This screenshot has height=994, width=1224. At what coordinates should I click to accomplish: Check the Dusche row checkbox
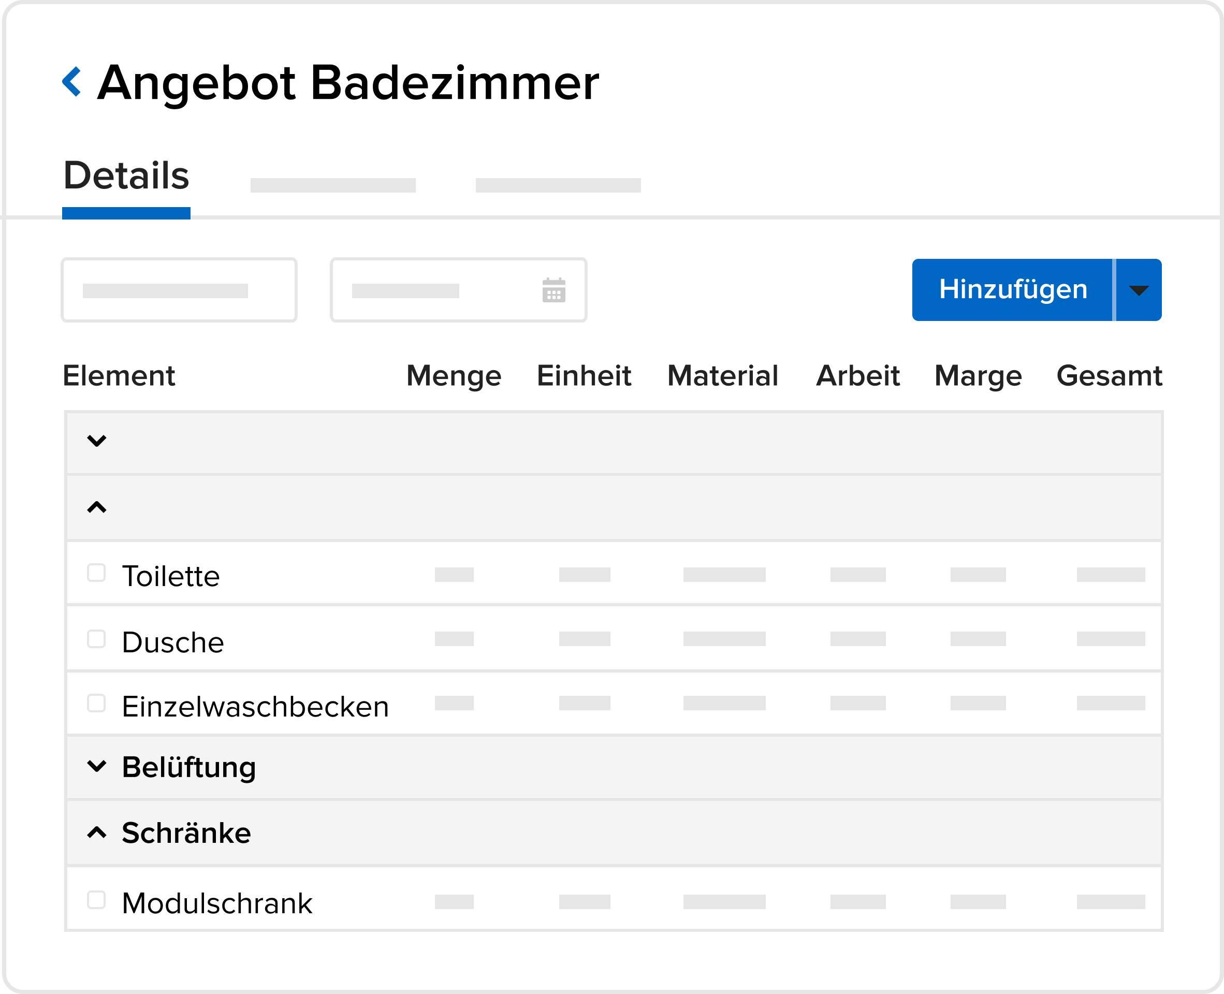click(x=96, y=638)
